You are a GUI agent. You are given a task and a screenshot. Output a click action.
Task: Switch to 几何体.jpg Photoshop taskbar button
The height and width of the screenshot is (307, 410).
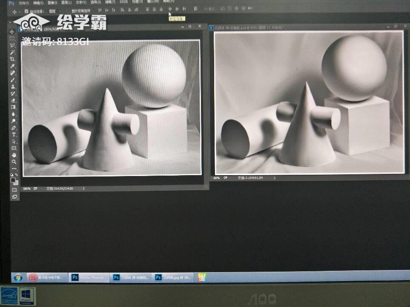pos(173,277)
